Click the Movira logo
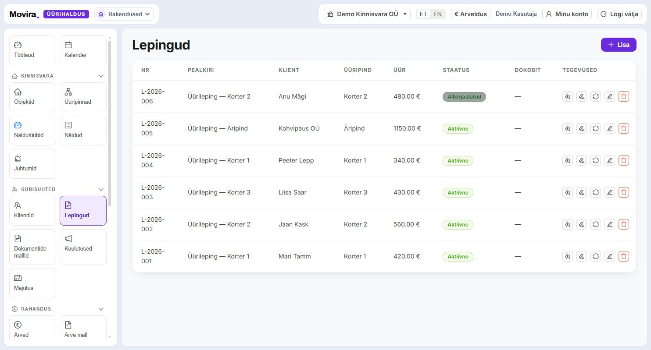The height and width of the screenshot is (350, 651). coord(24,14)
